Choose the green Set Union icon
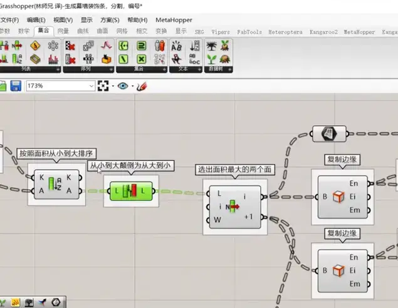The height and width of the screenshot is (308, 398). pyautogui.click(x=142, y=46)
